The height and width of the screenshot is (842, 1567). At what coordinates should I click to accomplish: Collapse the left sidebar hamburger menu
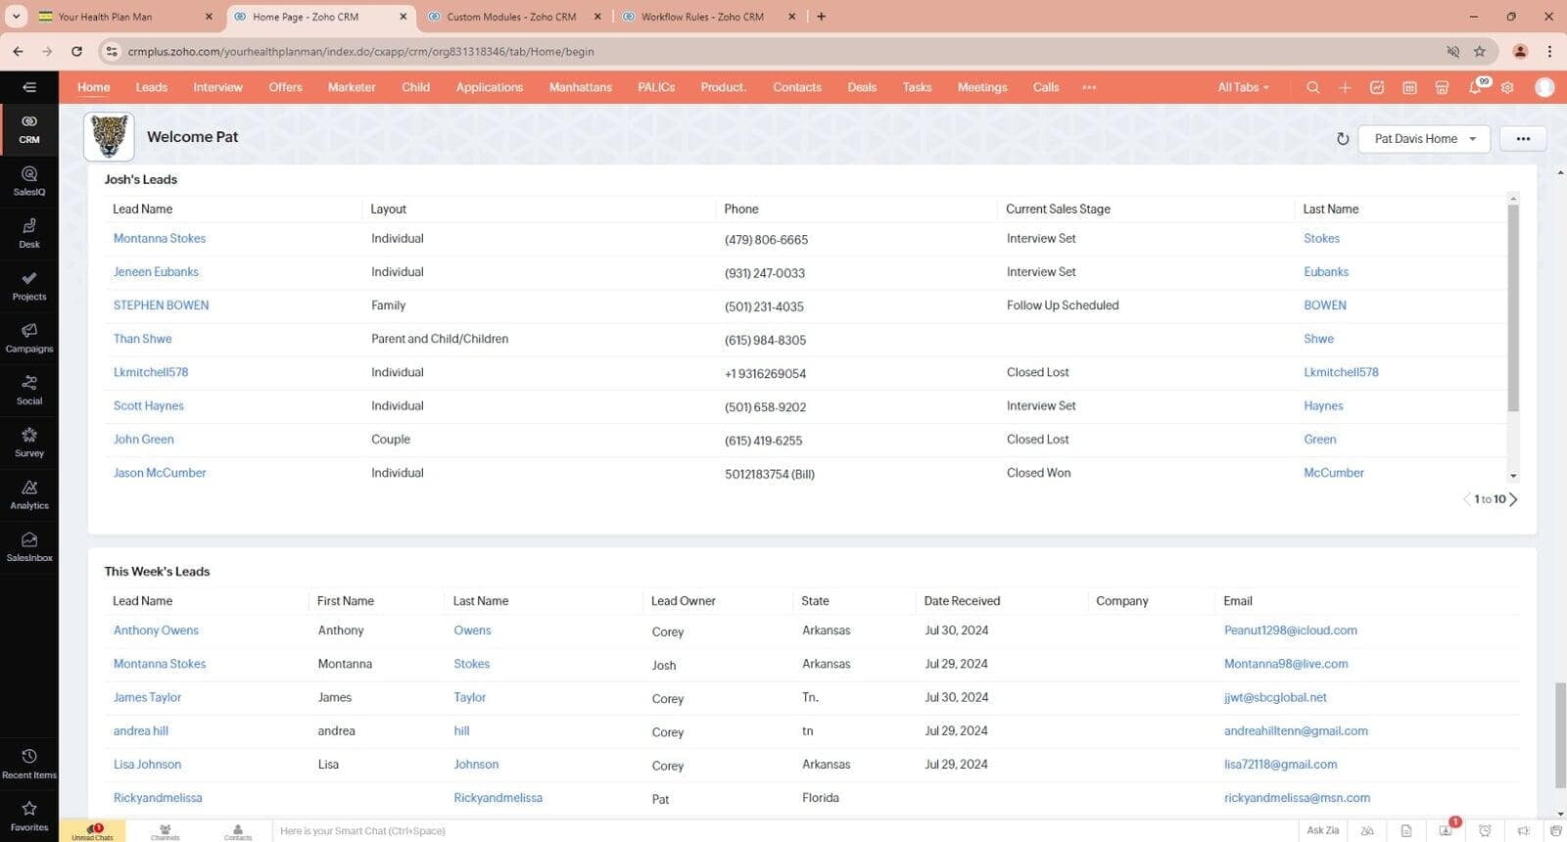click(29, 87)
